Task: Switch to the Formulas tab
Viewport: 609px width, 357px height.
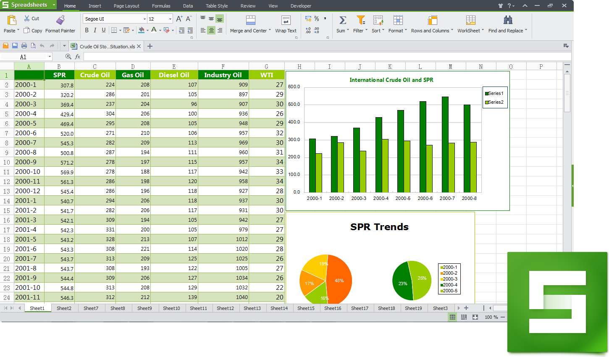Action: [161, 6]
